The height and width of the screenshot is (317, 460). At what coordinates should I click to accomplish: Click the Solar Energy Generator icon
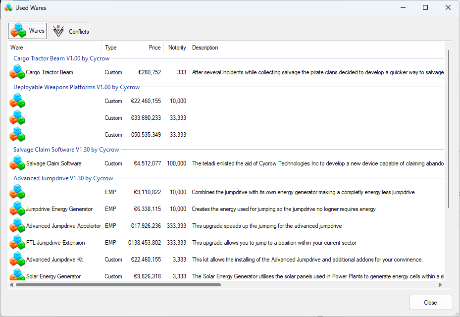[17, 275]
